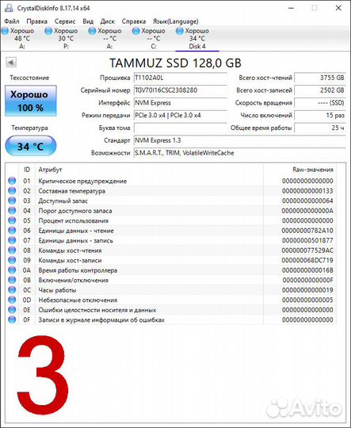Open the Сервис menu
351x428 pixels.
point(65,21)
